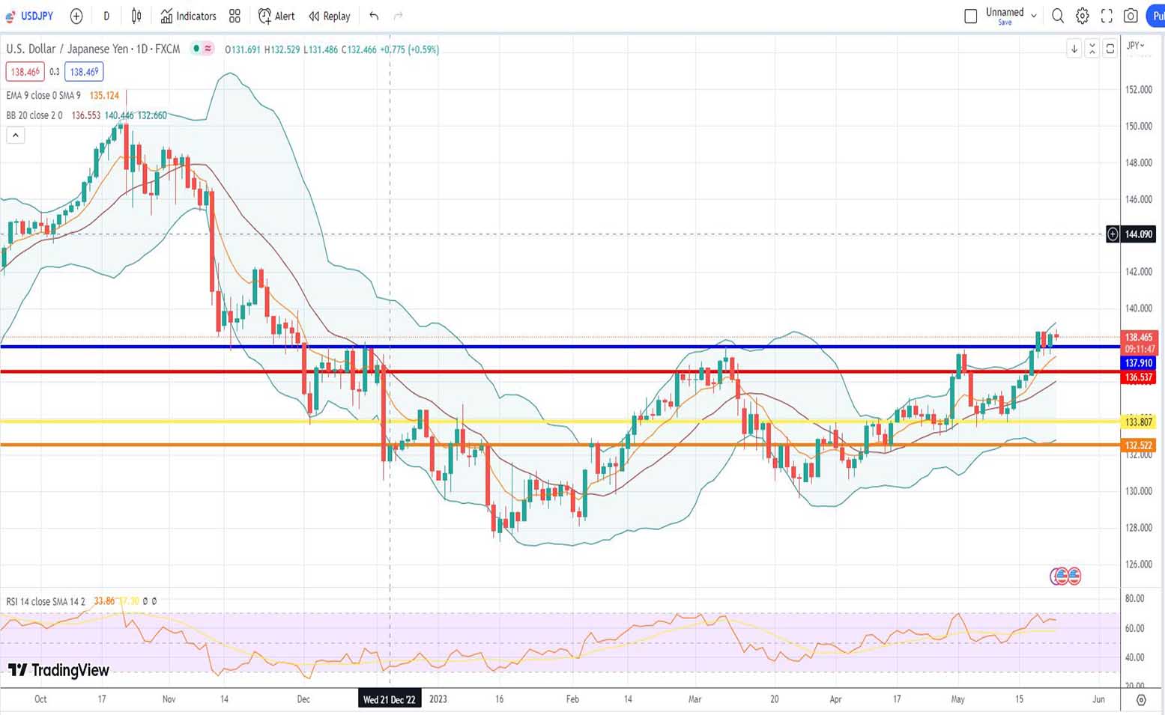Open the indicator templates grid icon
1165x715 pixels.
[234, 16]
